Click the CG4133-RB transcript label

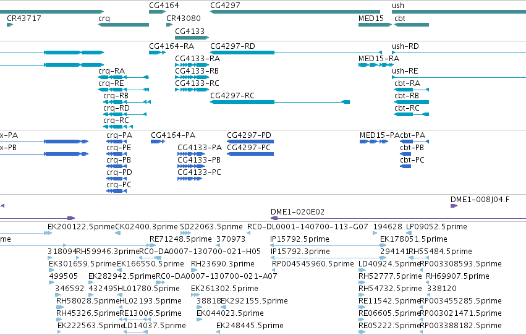point(197,70)
